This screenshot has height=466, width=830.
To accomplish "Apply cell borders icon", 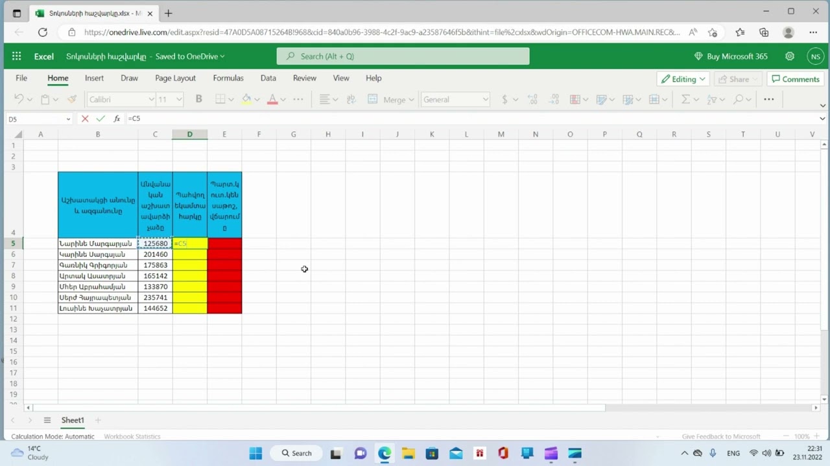I will pos(220,99).
